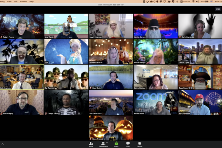
Task: Open the Window menu
Action: [23, 1]
